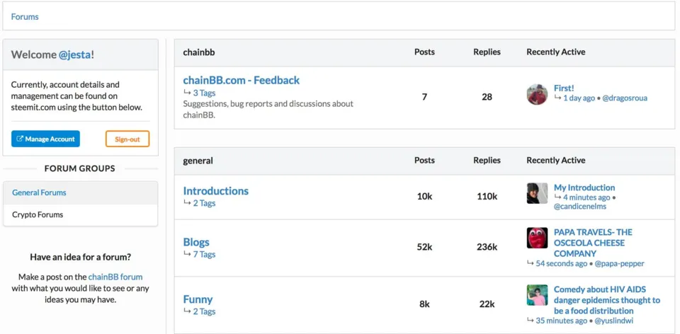Open the chainBB.com - Feedback forum

pyautogui.click(x=241, y=80)
